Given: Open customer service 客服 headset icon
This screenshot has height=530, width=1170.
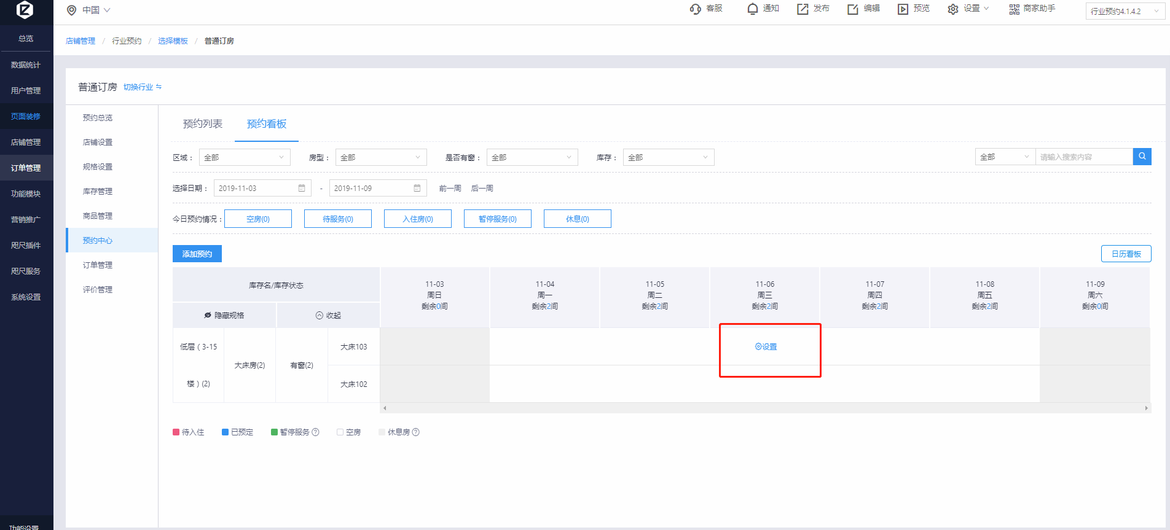Looking at the screenshot, I should 696,9.
